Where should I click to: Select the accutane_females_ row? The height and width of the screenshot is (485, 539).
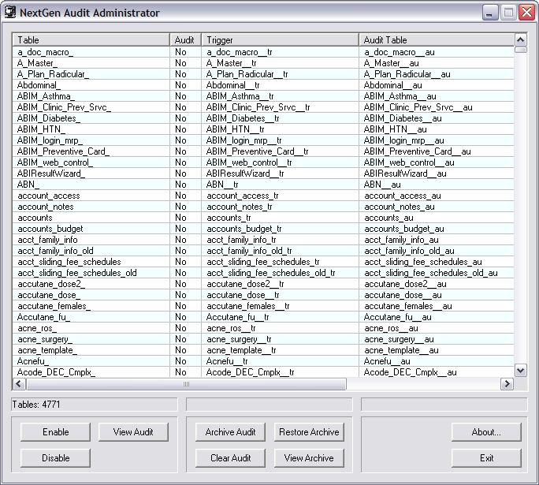coord(263,306)
